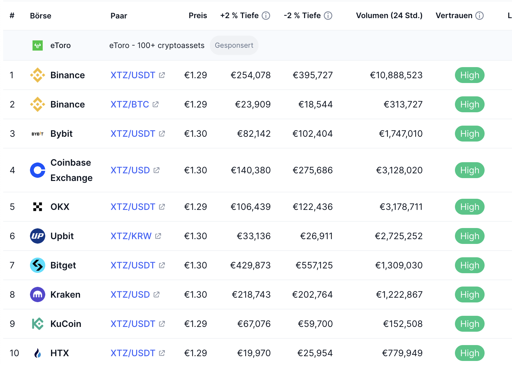Image resolution: width=512 pixels, height=367 pixels.
Task: Click the Bybit exchange logo
Action: pos(38,134)
